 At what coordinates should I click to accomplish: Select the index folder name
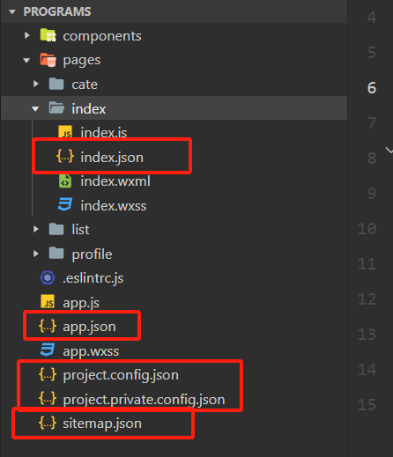pos(89,109)
